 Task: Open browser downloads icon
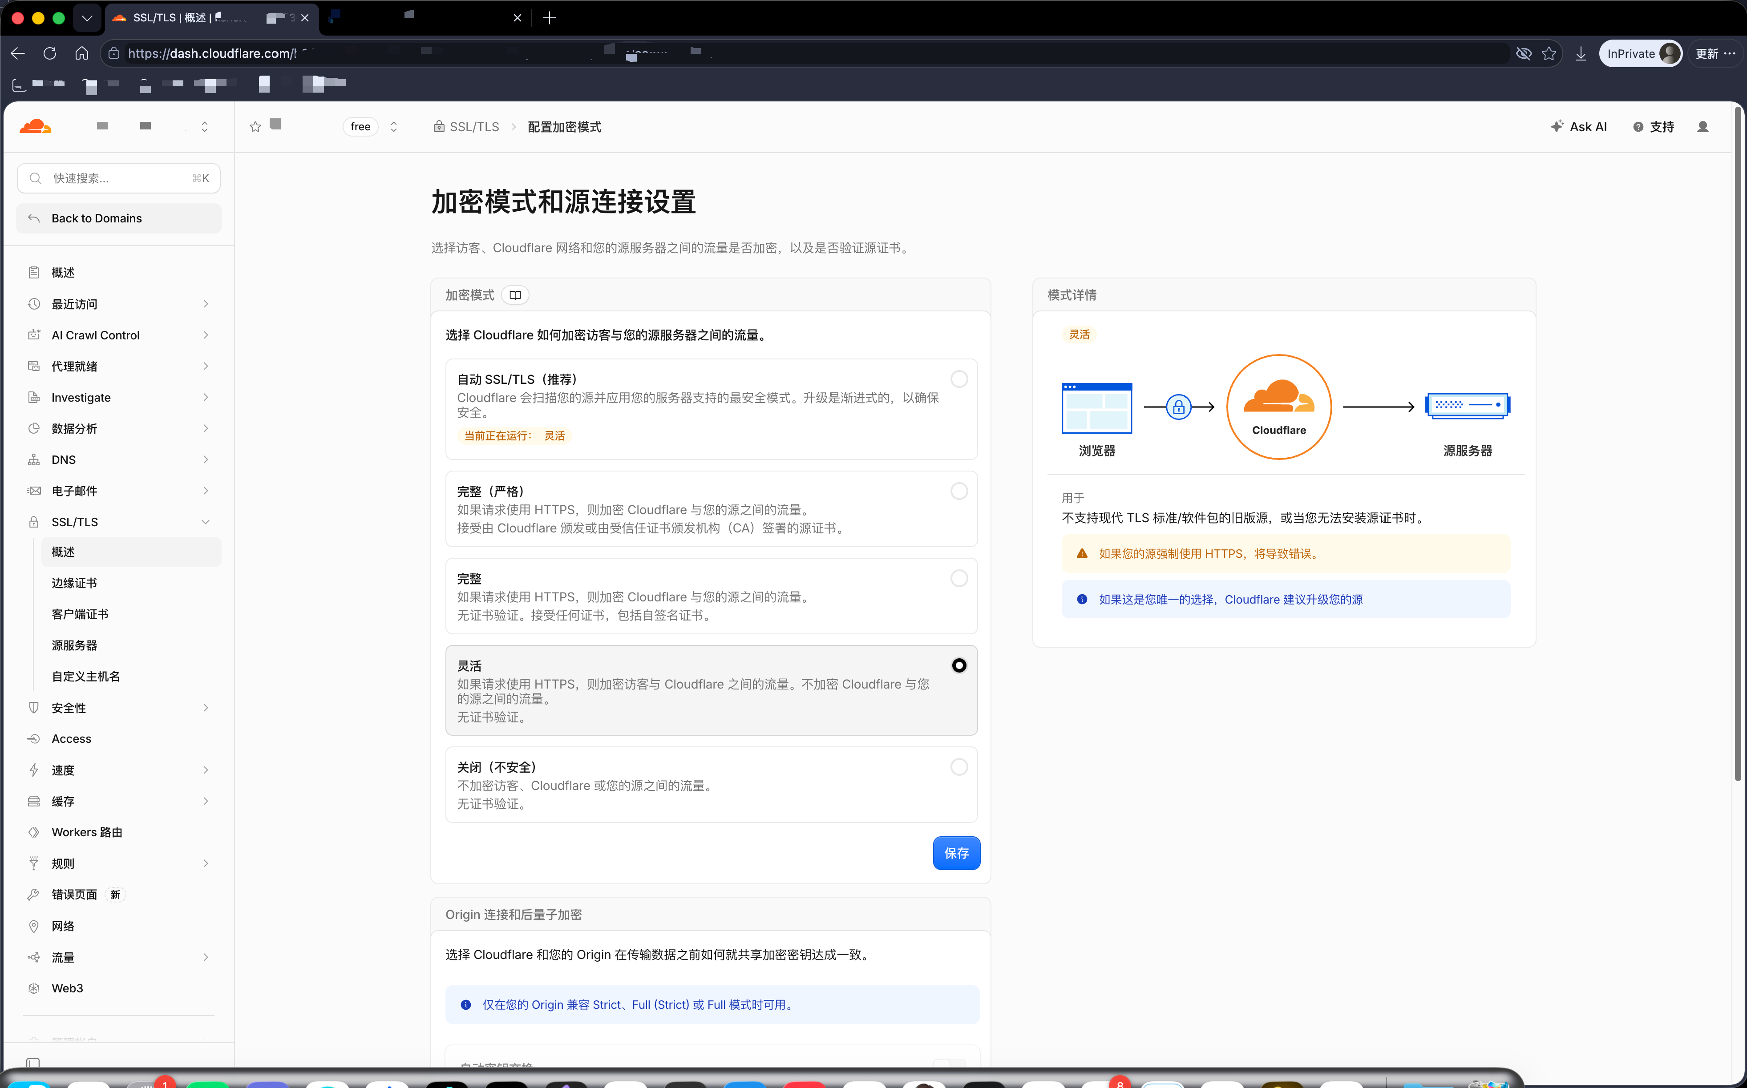point(1581,53)
